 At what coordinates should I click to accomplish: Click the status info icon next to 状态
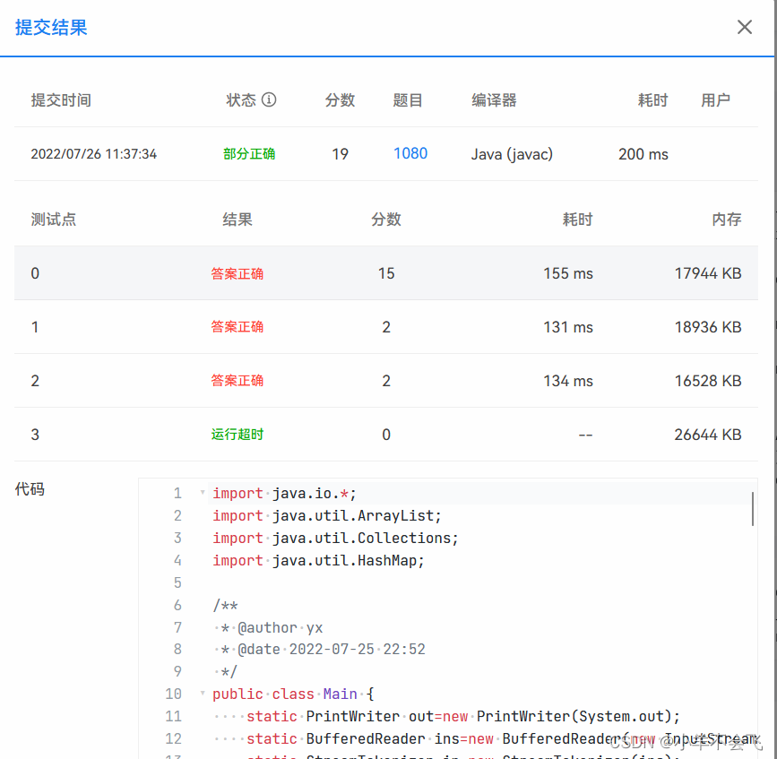tap(271, 99)
